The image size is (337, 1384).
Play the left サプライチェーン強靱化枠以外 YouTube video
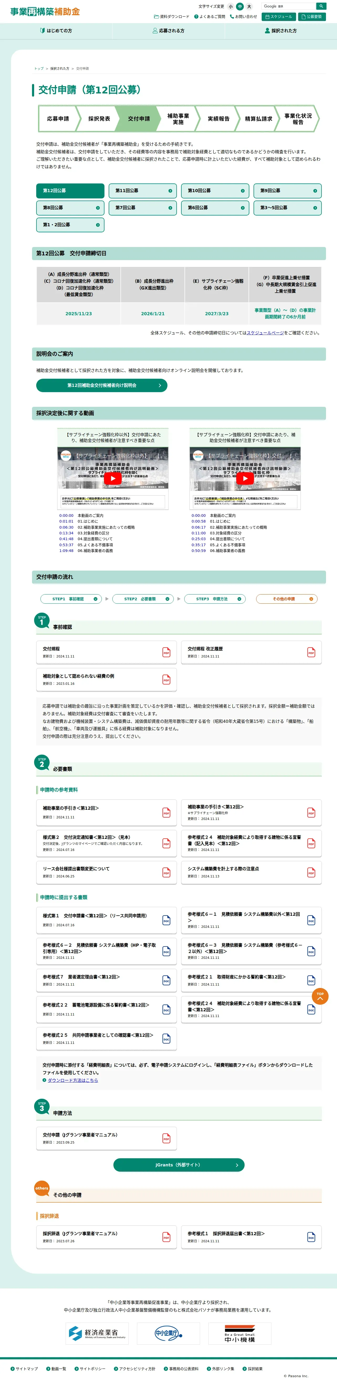click(112, 478)
